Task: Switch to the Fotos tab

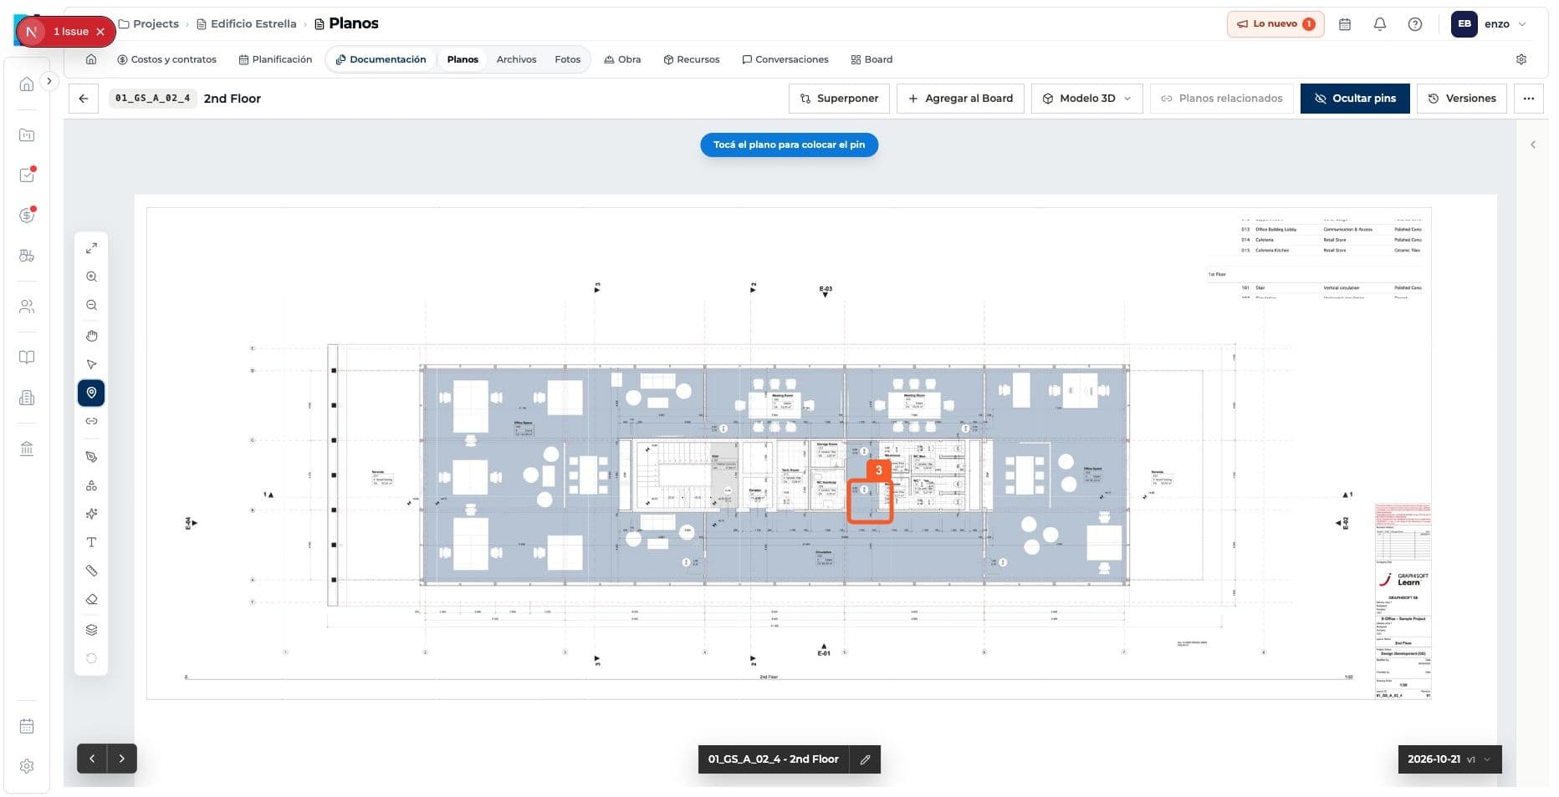Action: point(567,59)
